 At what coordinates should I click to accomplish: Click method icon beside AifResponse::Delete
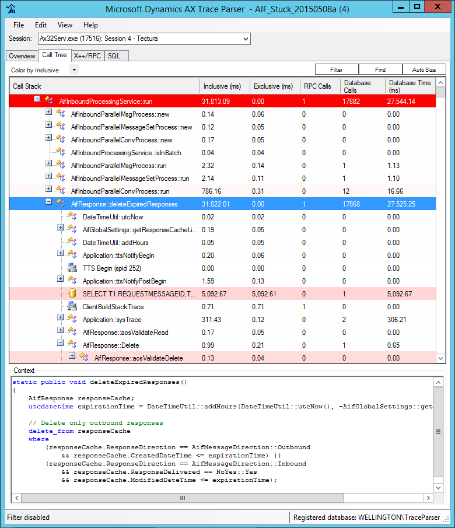point(72,344)
